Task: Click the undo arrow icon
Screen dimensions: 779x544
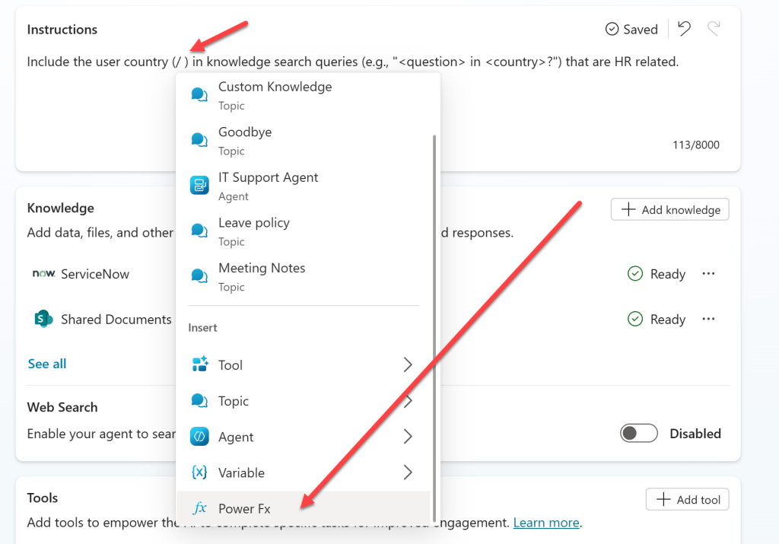Action: click(x=684, y=29)
